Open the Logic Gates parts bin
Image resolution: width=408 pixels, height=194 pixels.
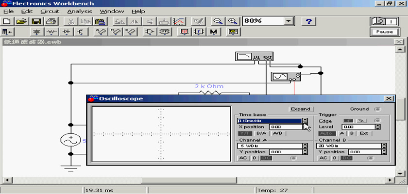[x=150, y=32]
